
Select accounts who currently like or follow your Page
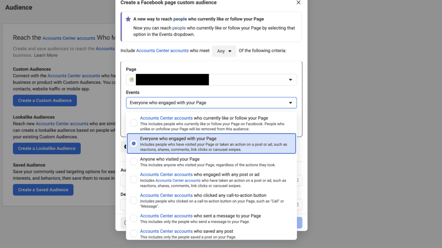pyautogui.click(x=211, y=123)
